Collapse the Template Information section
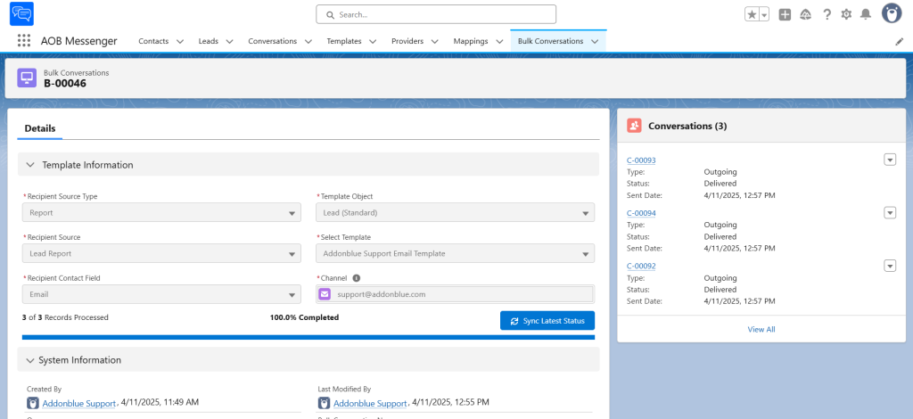Screen dimensions: 913x419 pyautogui.click(x=30, y=165)
